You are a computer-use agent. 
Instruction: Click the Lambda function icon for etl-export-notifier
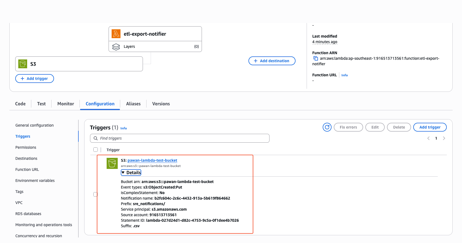[x=116, y=34]
